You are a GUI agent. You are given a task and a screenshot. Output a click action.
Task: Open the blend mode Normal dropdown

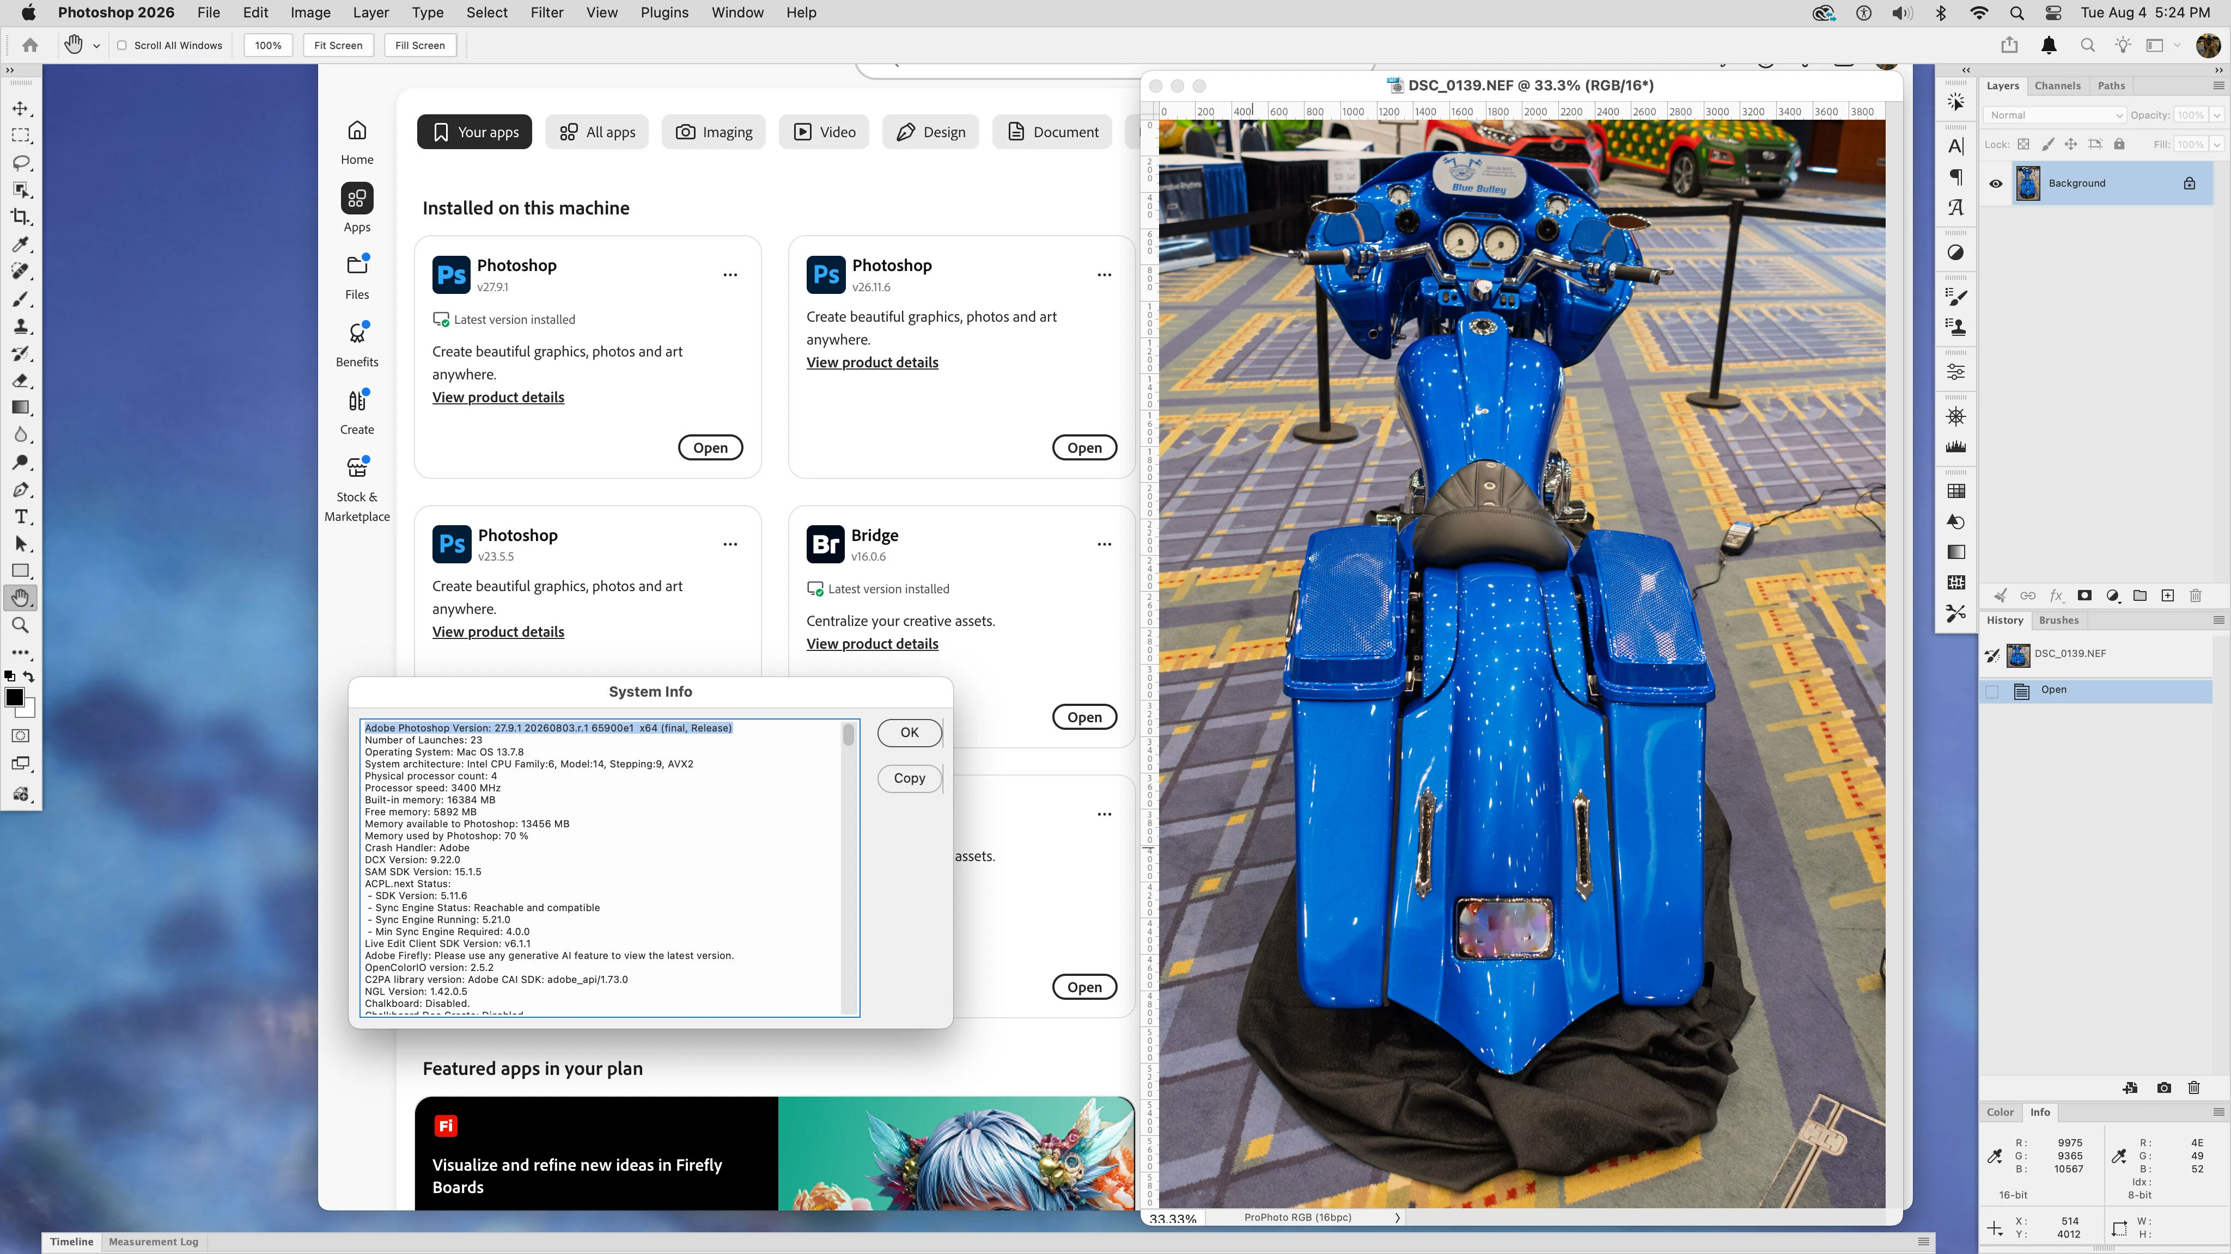pos(2055,115)
